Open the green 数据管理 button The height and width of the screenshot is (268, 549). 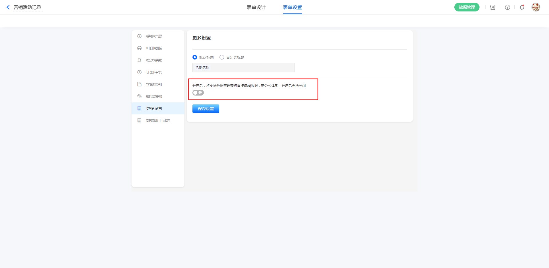coord(467,7)
